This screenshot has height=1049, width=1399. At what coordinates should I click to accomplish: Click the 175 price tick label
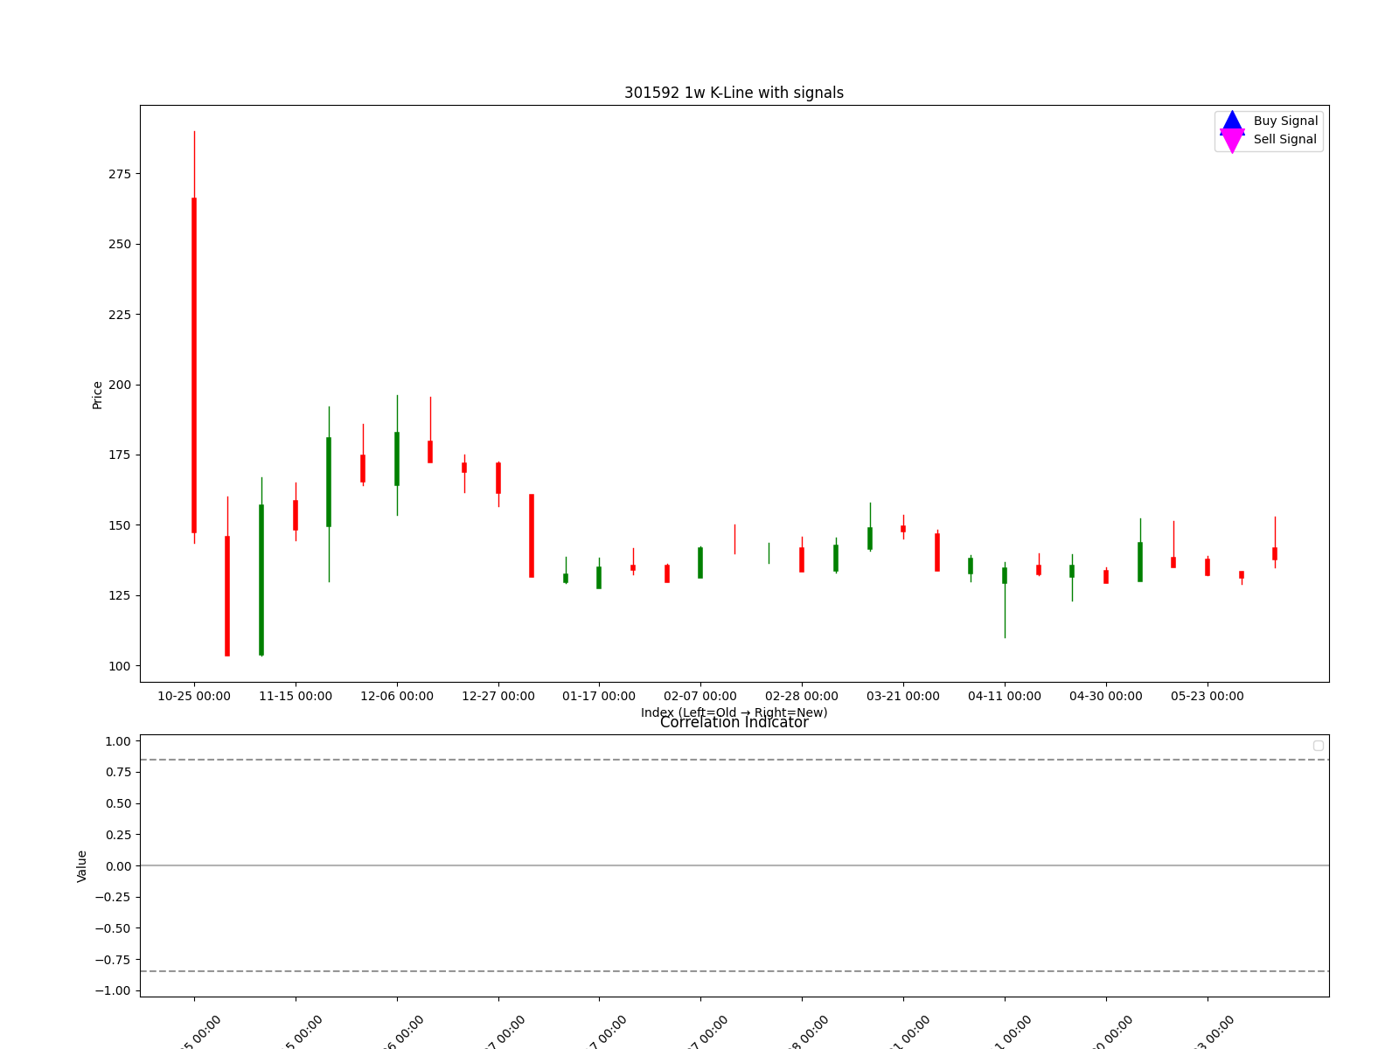click(120, 455)
